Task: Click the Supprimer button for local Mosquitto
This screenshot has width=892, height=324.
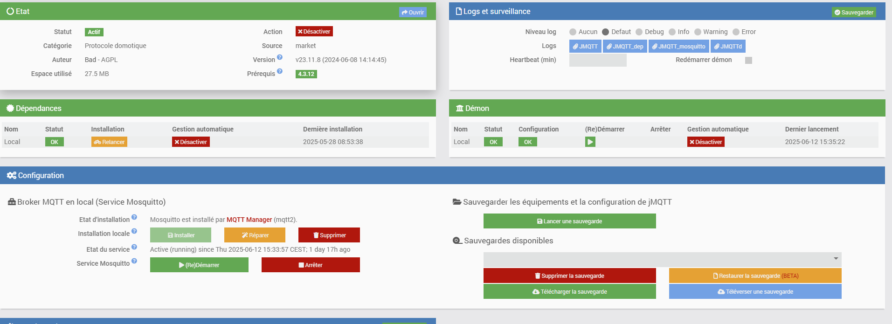Action: (x=329, y=235)
